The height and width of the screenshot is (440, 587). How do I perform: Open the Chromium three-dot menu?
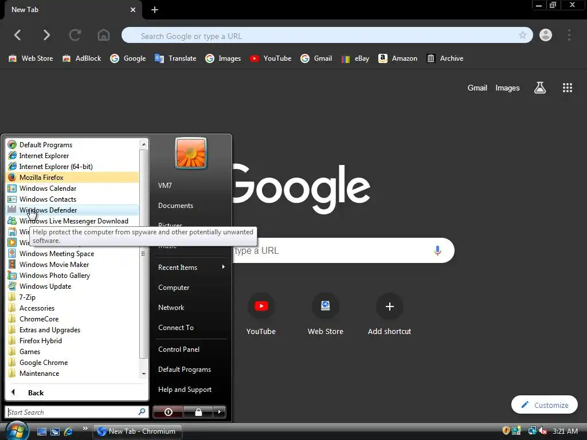point(569,35)
